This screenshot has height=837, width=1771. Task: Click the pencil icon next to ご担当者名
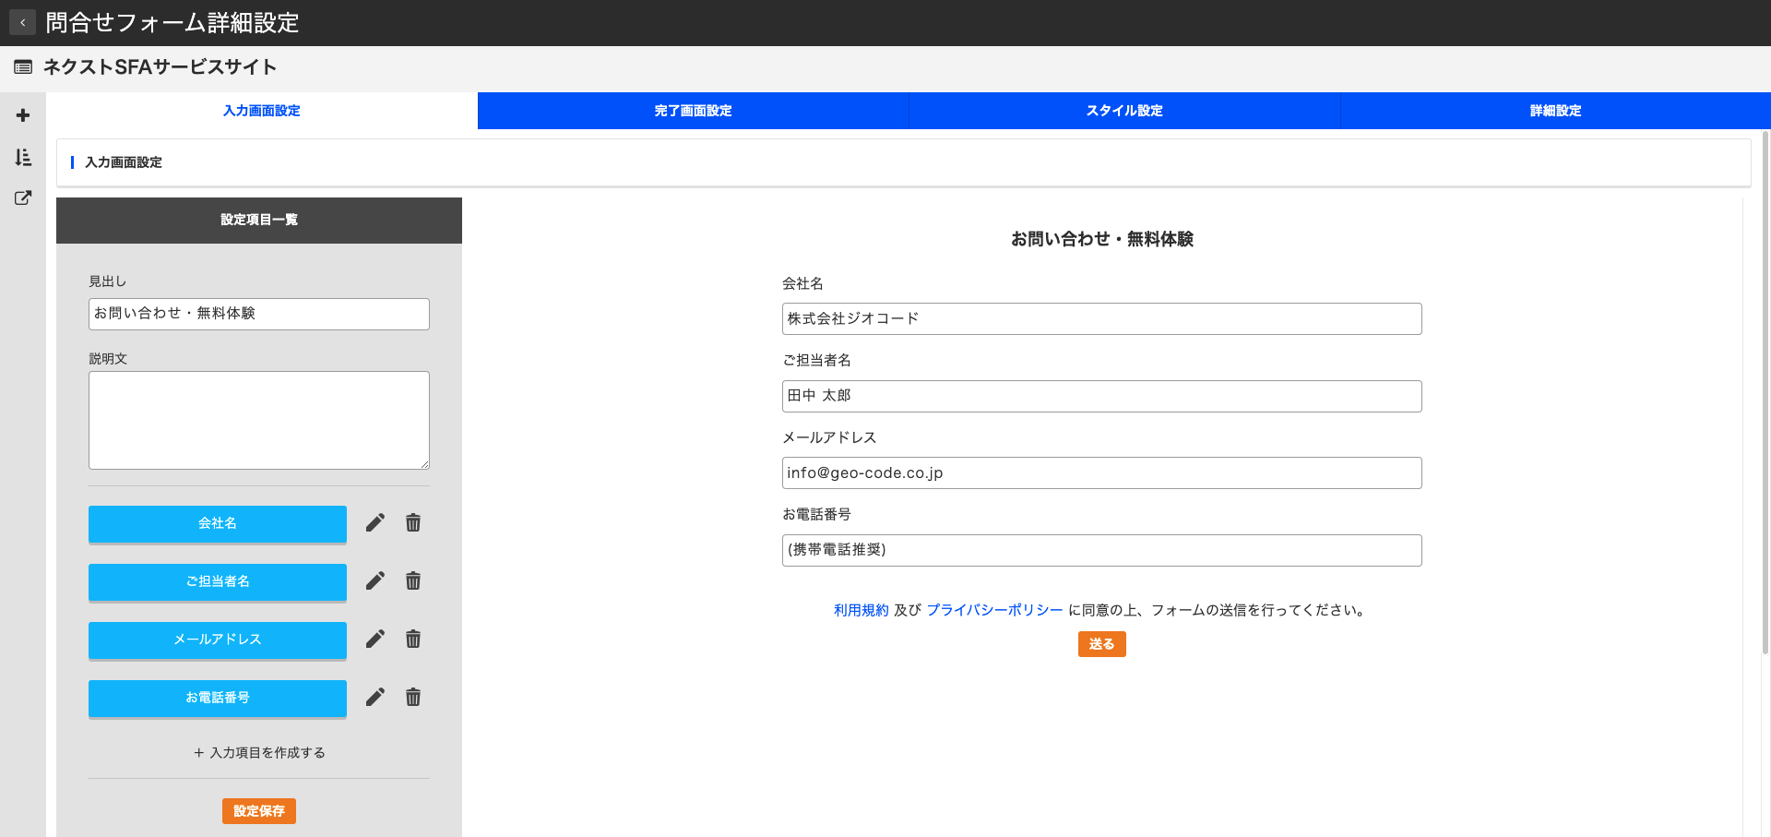coord(374,580)
